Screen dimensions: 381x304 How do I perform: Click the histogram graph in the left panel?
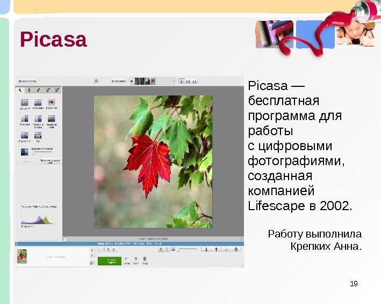pos(38,219)
